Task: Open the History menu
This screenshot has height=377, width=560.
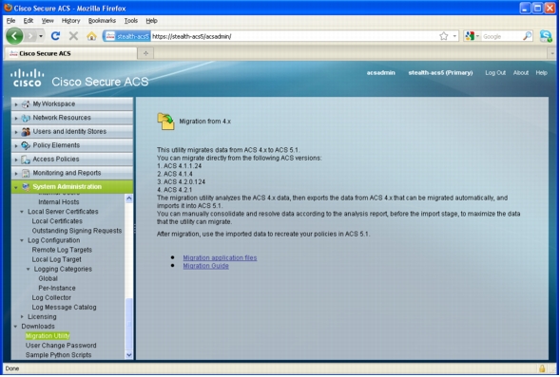Action: point(70,21)
